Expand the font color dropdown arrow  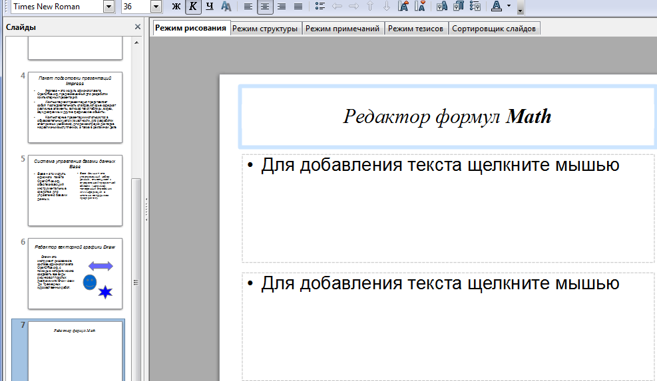point(509,6)
